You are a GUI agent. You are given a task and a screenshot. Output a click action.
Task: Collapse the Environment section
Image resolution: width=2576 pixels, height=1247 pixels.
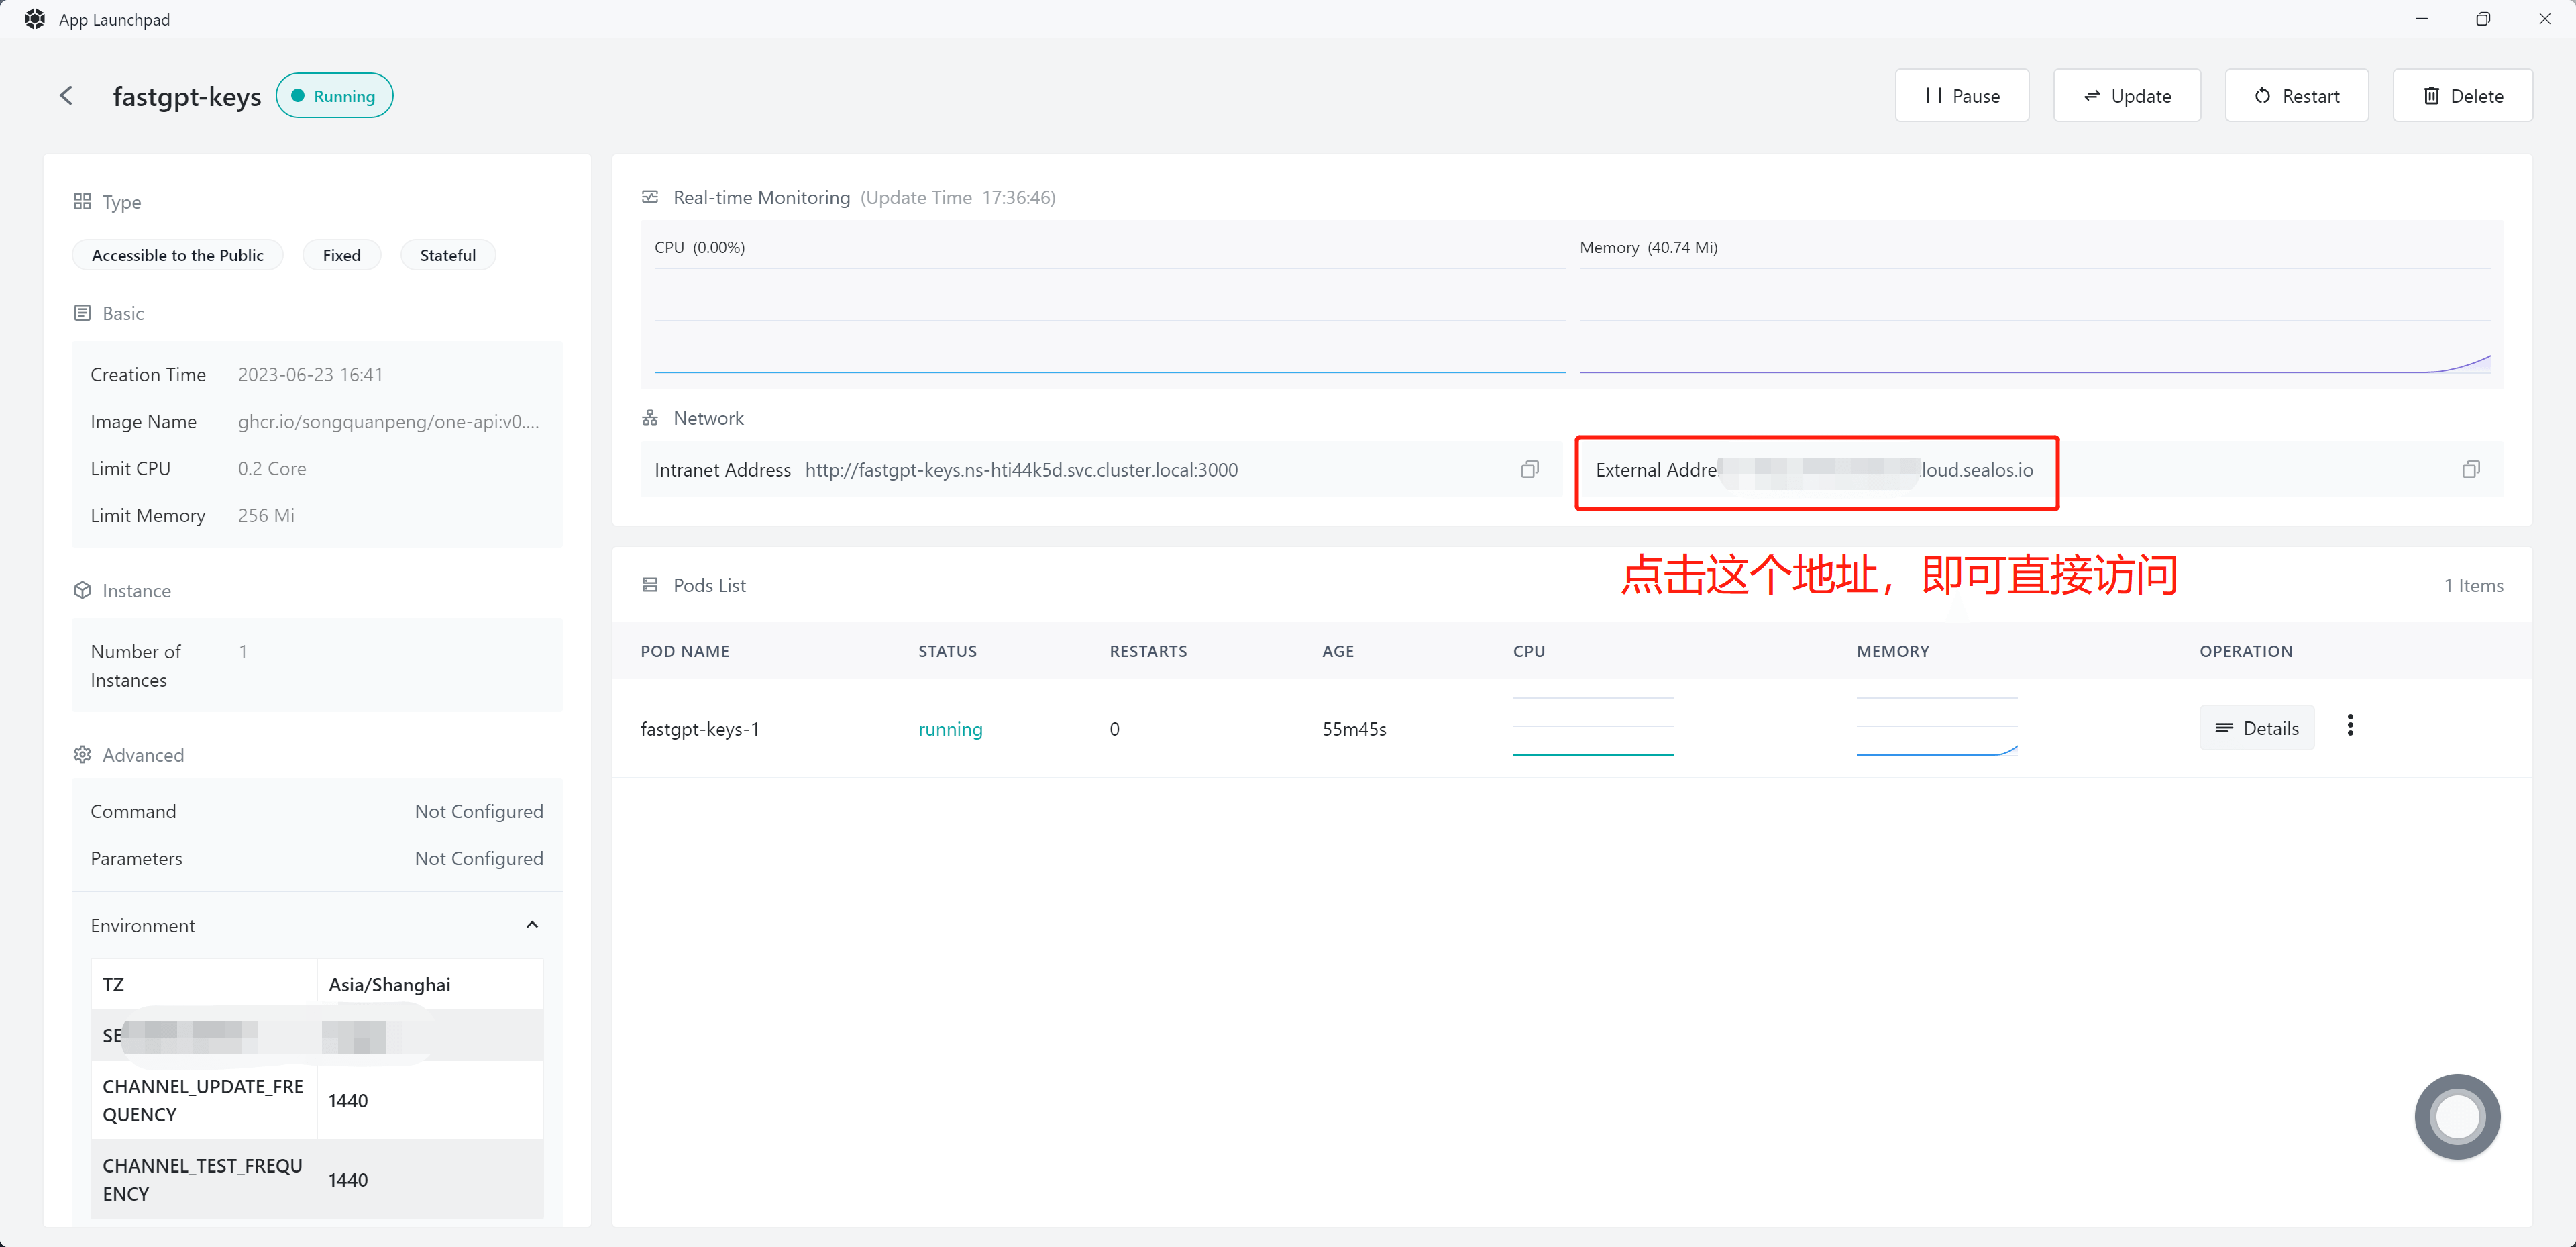click(x=531, y=924)
